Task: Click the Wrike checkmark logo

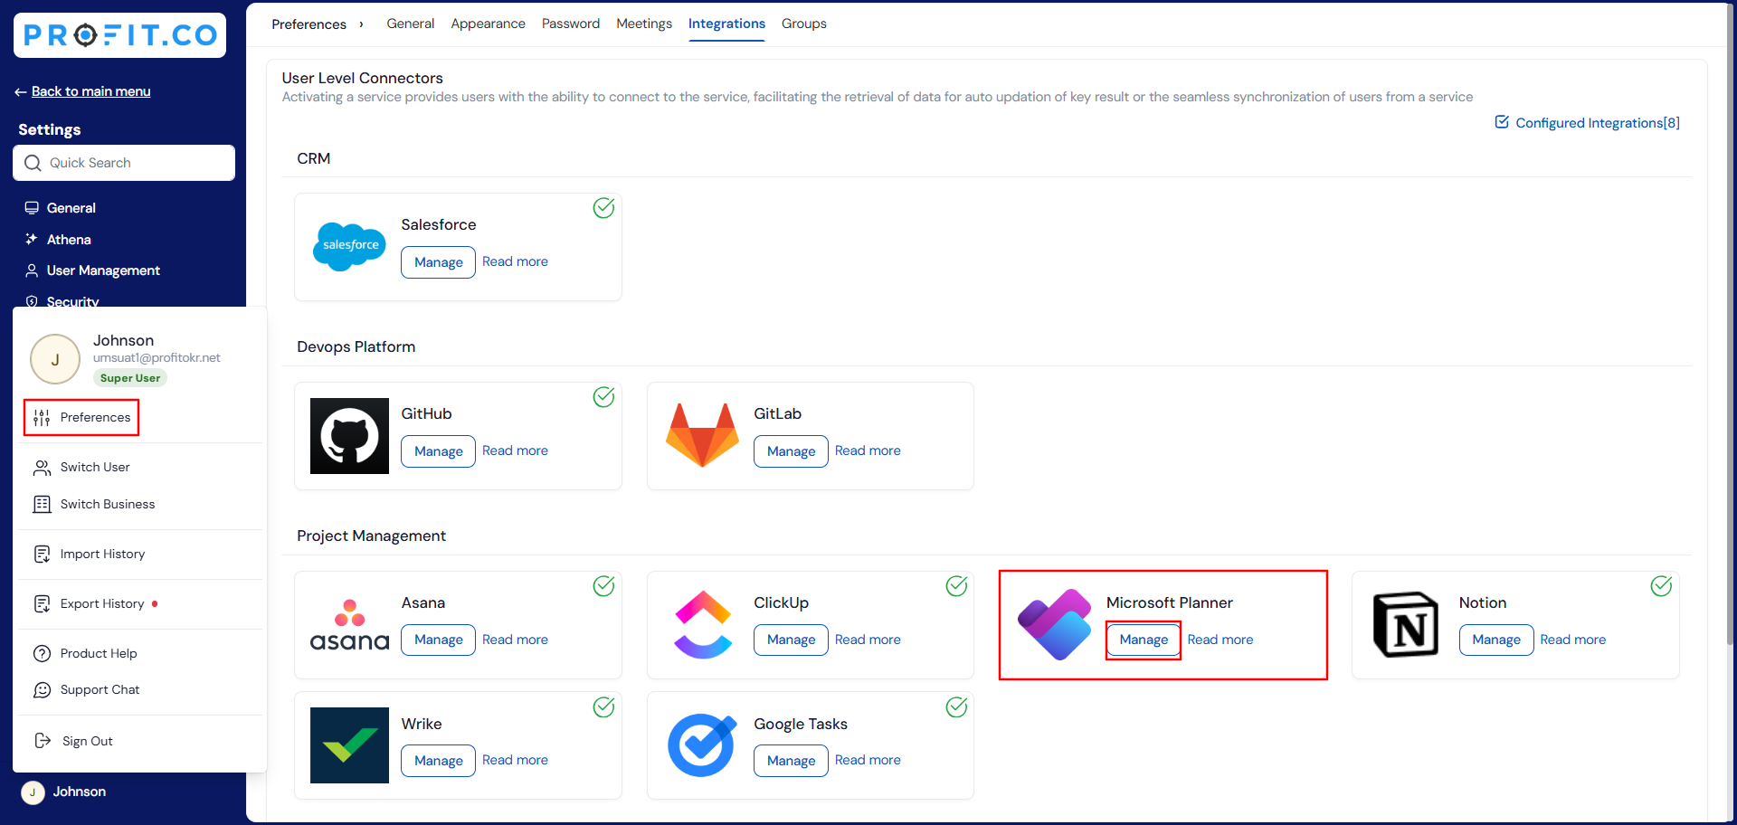Action: pyautogui.click(x=349, y=745)
